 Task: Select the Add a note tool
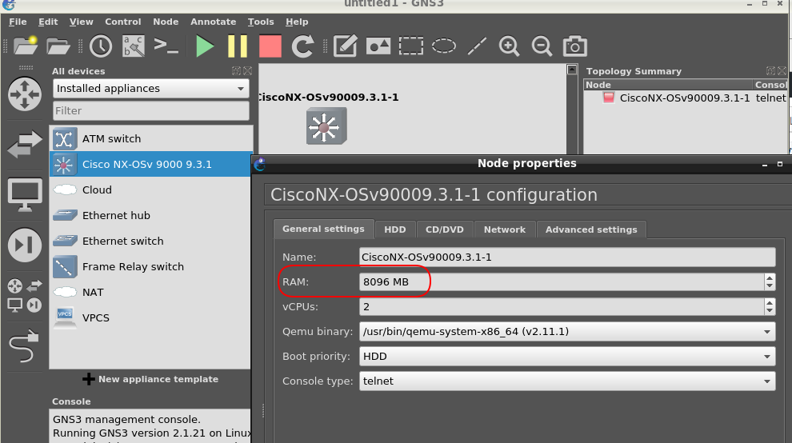tap(346, 46)
